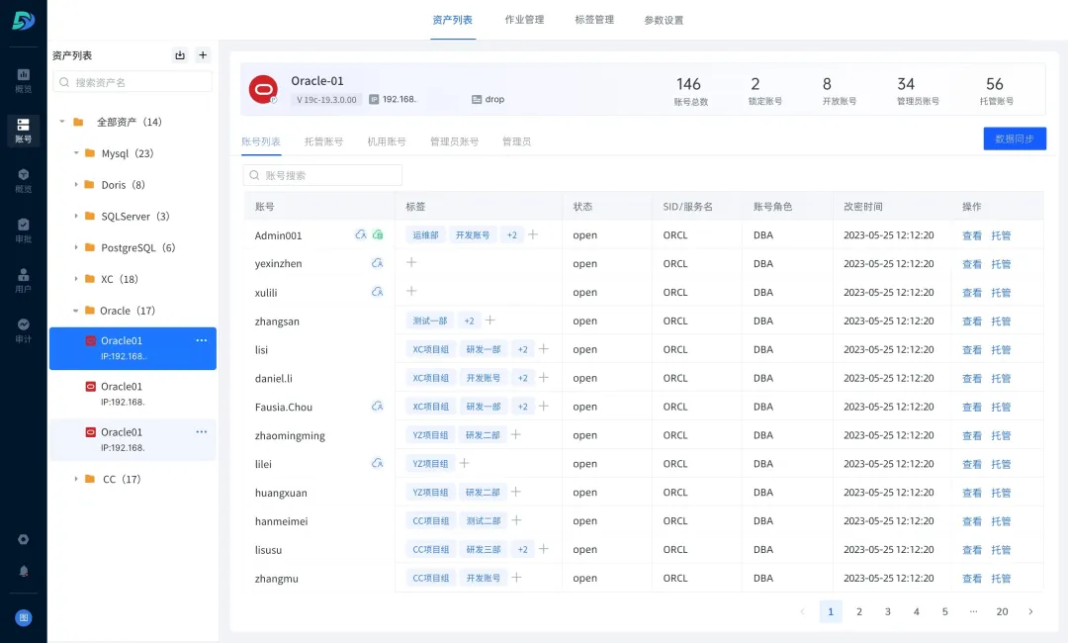The image size is (1068, 643).
Task: Click the lock status icon next to Admin001
Action: [x=362, y=234]
